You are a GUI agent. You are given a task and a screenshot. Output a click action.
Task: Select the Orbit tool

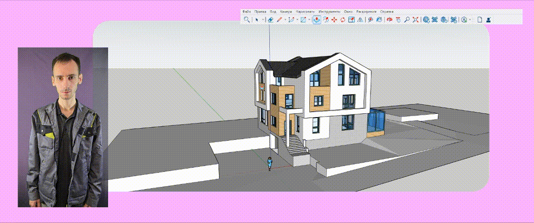coord(390,20)
